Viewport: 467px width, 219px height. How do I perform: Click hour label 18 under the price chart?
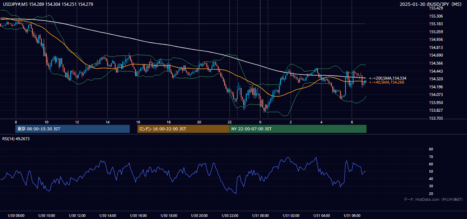pos(168,122)
